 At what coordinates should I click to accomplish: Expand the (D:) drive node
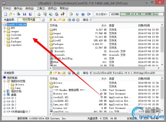(x=5, y=101)
